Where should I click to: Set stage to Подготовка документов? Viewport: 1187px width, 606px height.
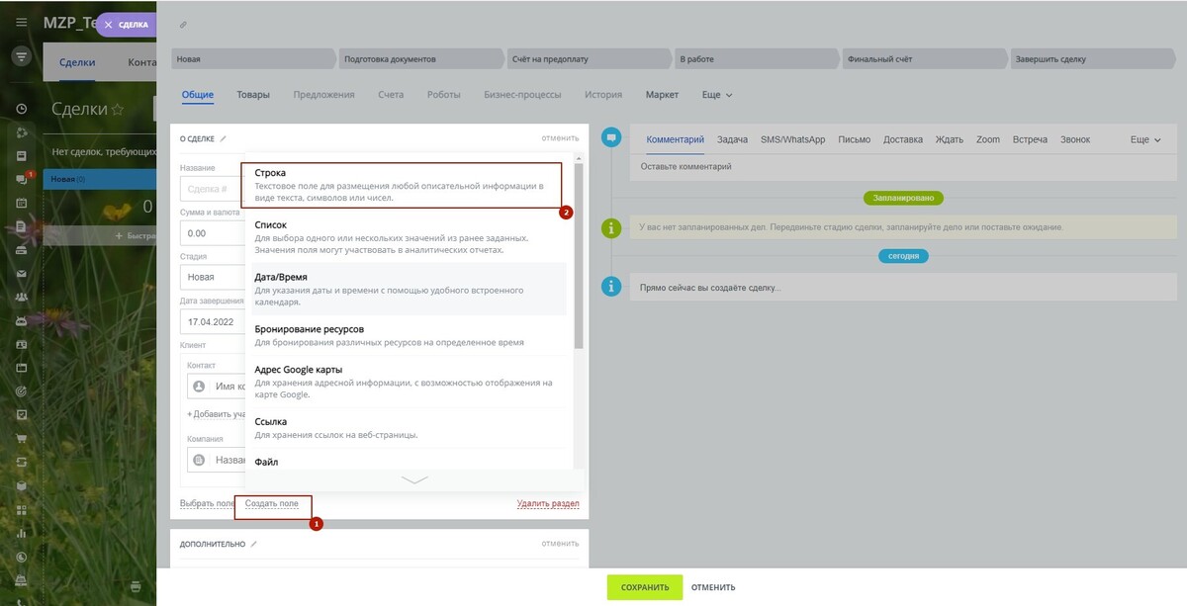(422, 58)
